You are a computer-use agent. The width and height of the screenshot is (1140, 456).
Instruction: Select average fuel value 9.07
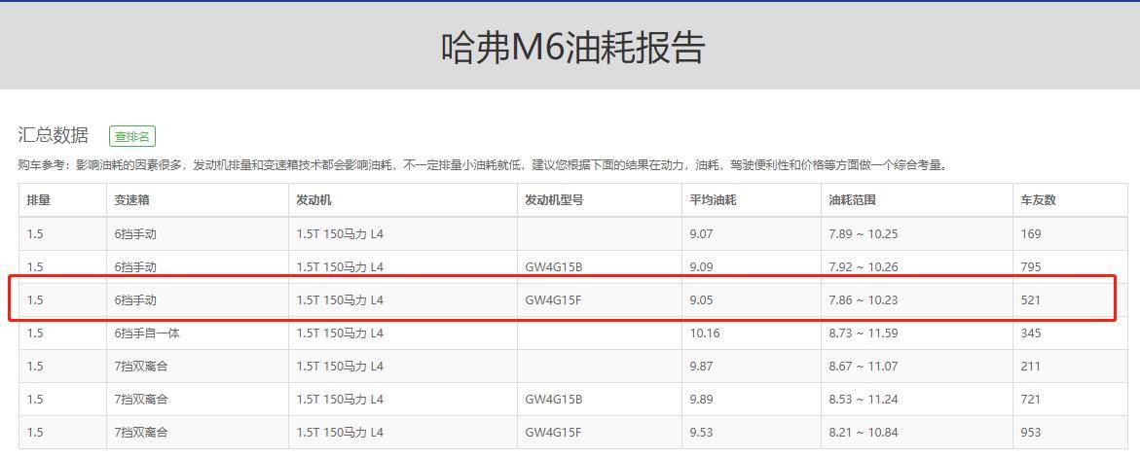point(702,233)
